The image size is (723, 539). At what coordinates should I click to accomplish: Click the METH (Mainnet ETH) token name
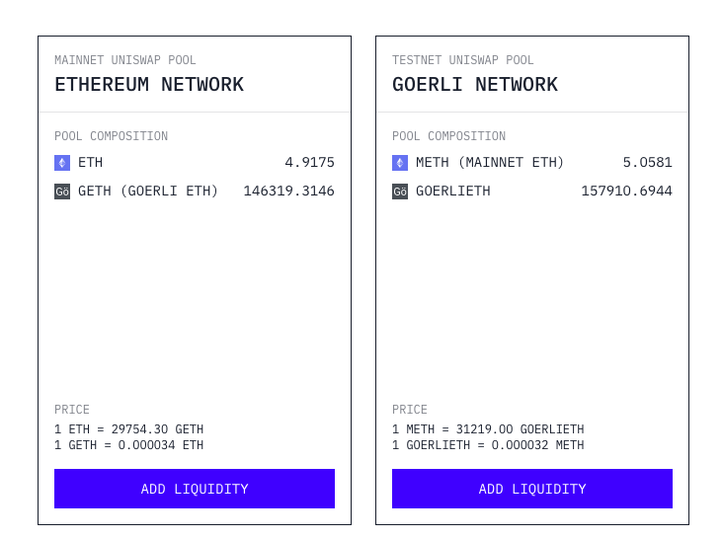tap(490, 163)
